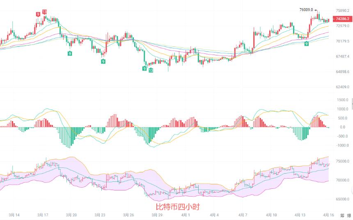The width and height of the screenshot is (353, 220).
Task: Click the 75000.0 Bollinger axis label
Action: [x=342, y=161]
